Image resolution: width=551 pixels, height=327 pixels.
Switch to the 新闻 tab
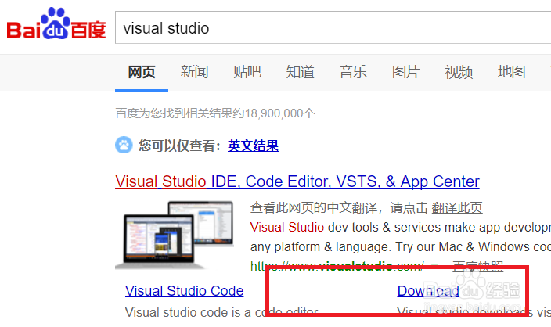[x=194, y=72]
